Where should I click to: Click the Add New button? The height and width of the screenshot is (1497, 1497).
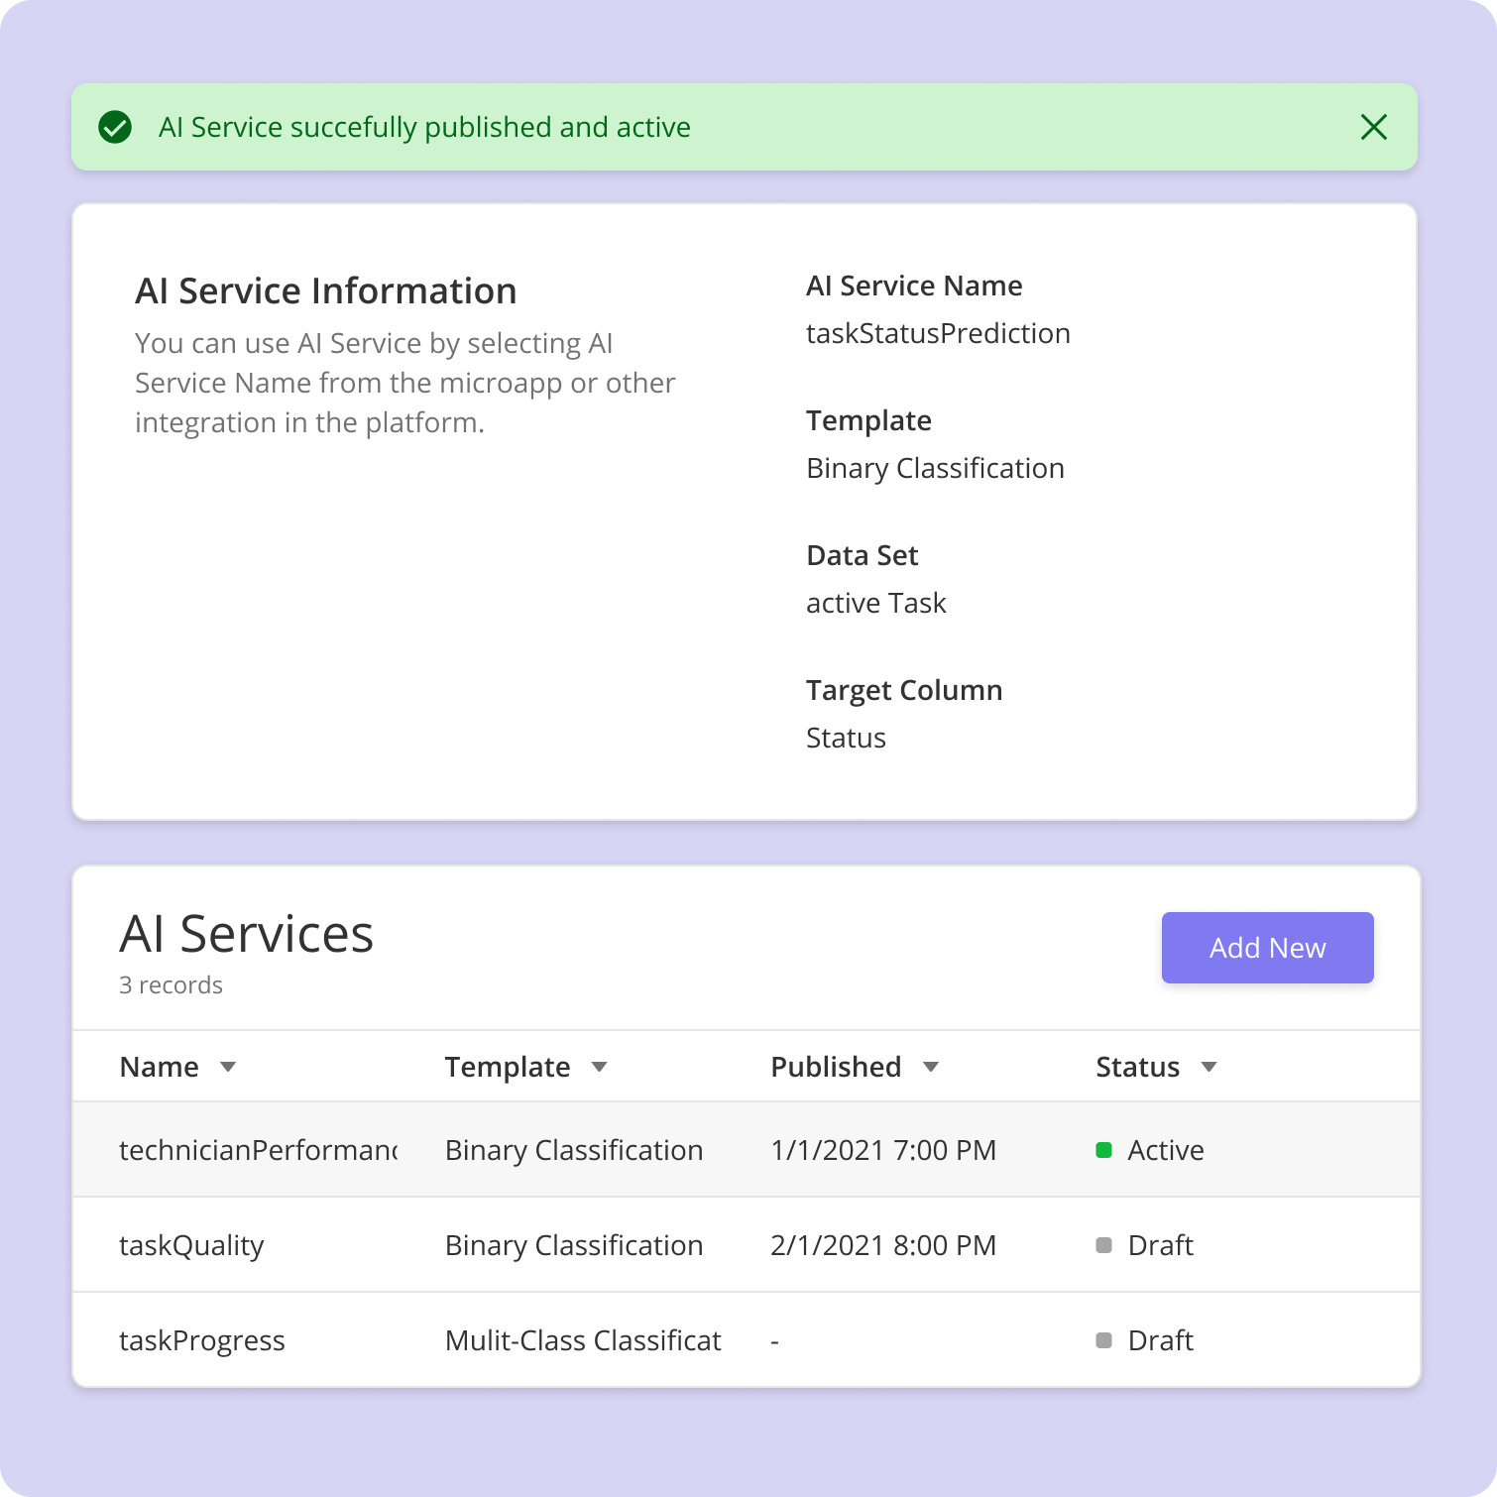(1267, 948)
